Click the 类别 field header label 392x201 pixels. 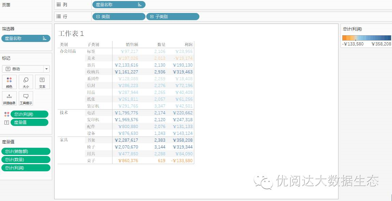click(x=64, y=45)
